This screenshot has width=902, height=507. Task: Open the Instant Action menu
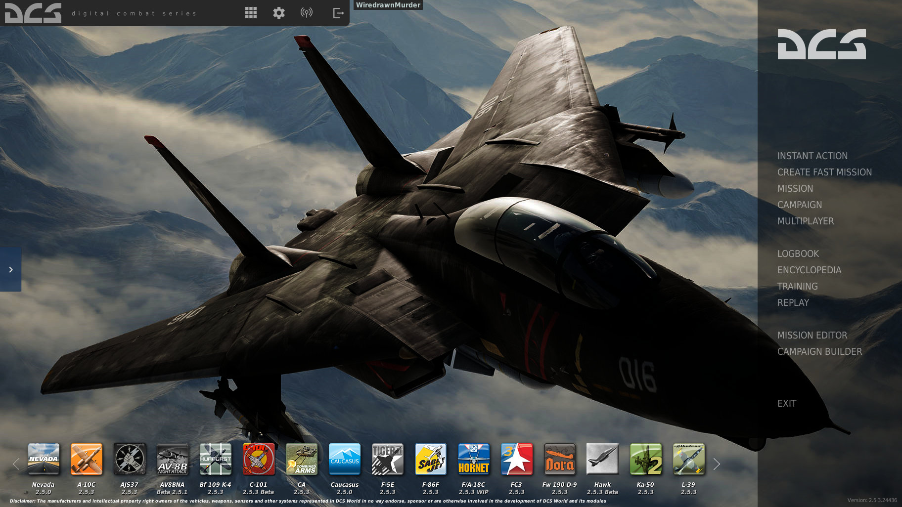(x=812, y=156)
